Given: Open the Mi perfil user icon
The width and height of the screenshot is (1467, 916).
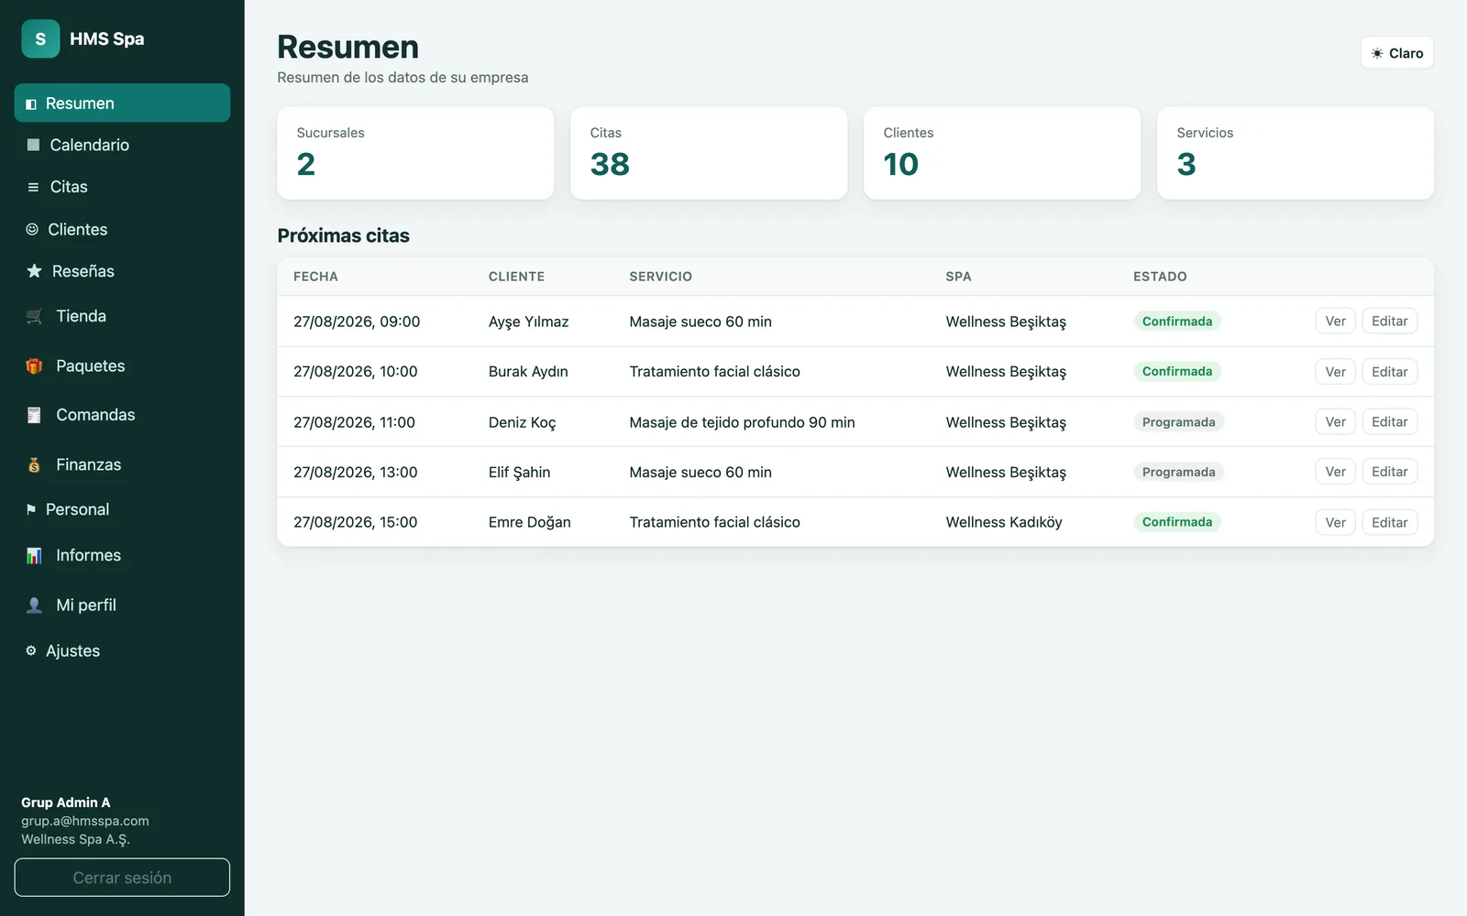Looking at the screenshot, I should tap(34, 605).
